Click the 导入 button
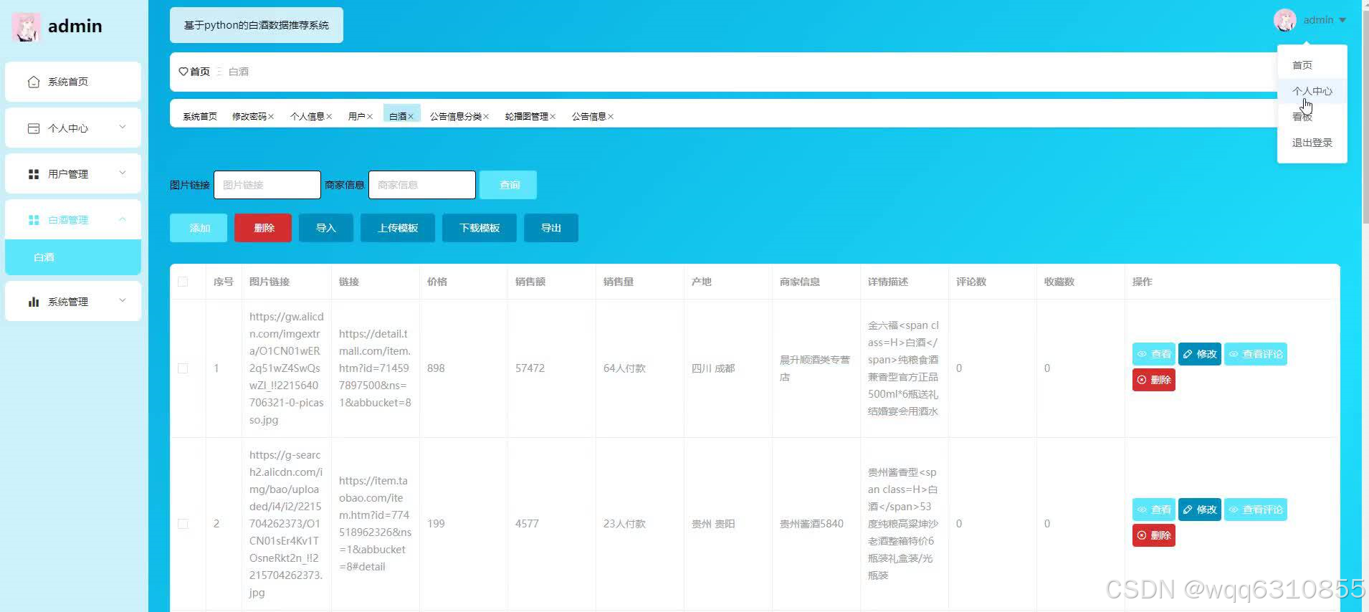 tap(326, 228)
